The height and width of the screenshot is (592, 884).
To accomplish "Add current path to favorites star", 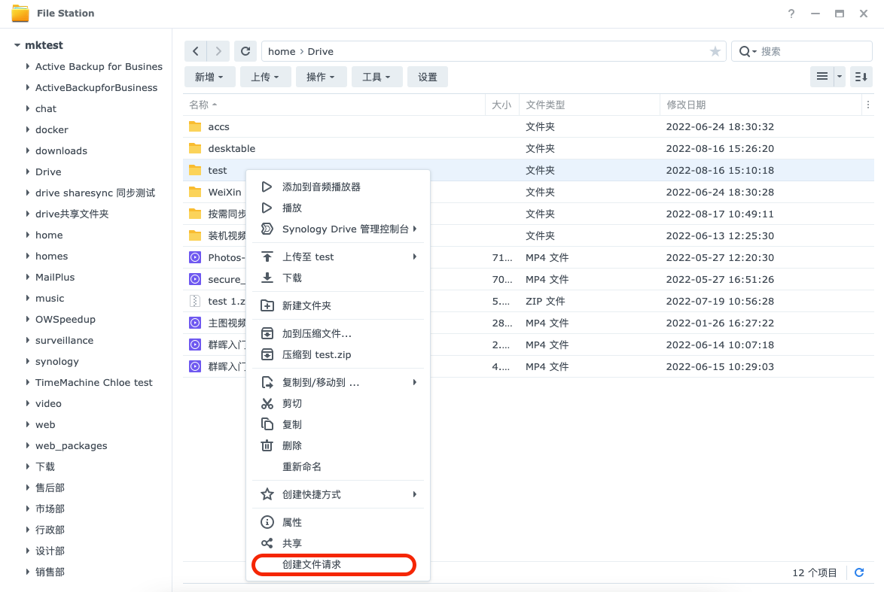I will (x=715, y=51).
